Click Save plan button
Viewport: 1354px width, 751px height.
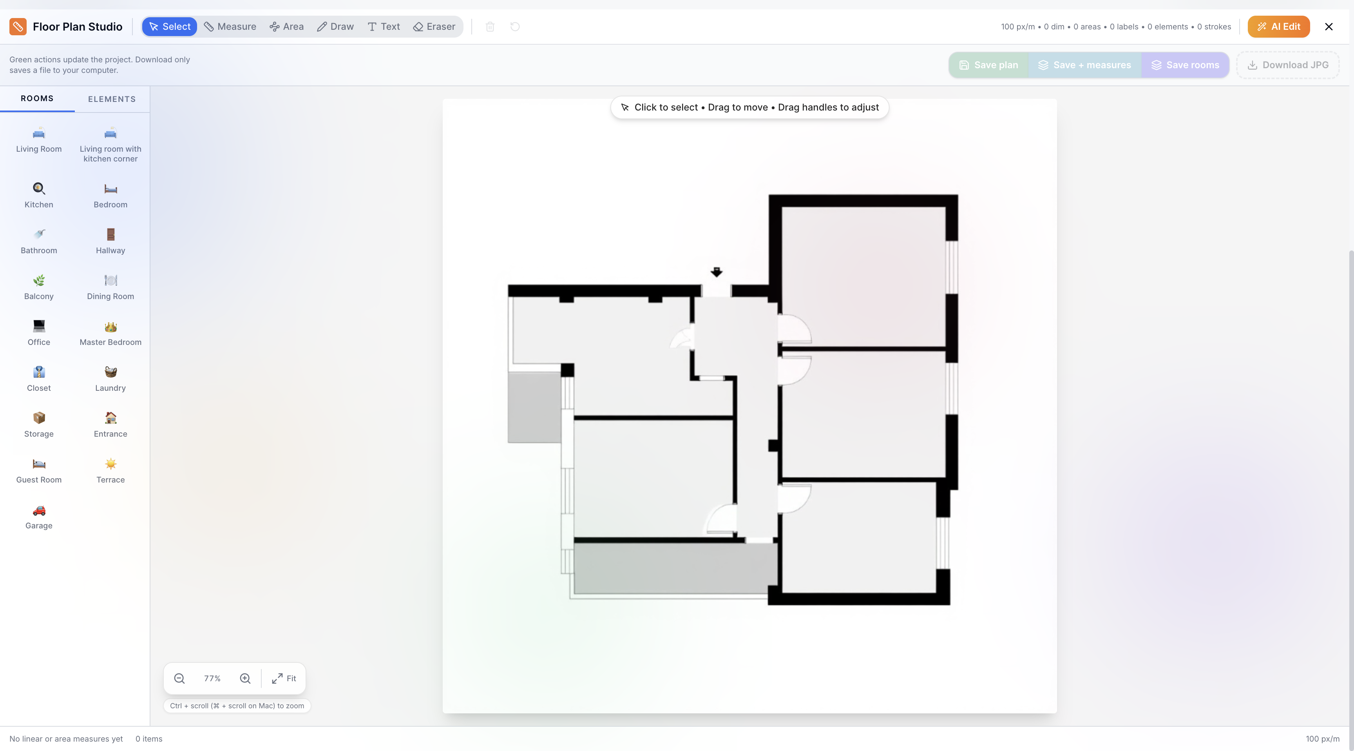[x=989, y=65]
